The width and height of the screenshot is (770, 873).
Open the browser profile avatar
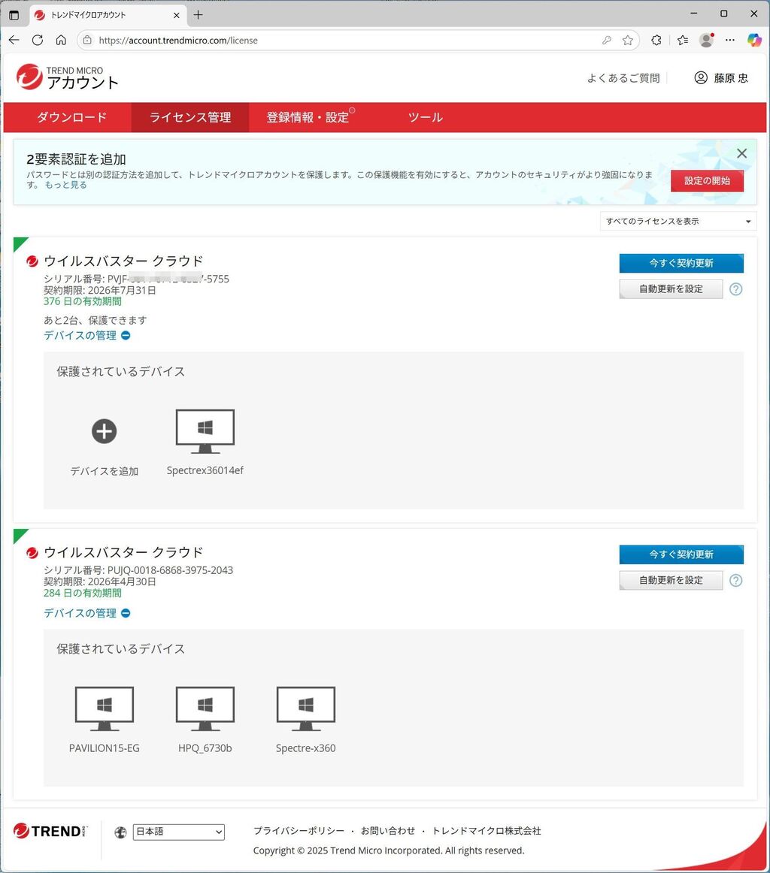(x=707, y=40)
